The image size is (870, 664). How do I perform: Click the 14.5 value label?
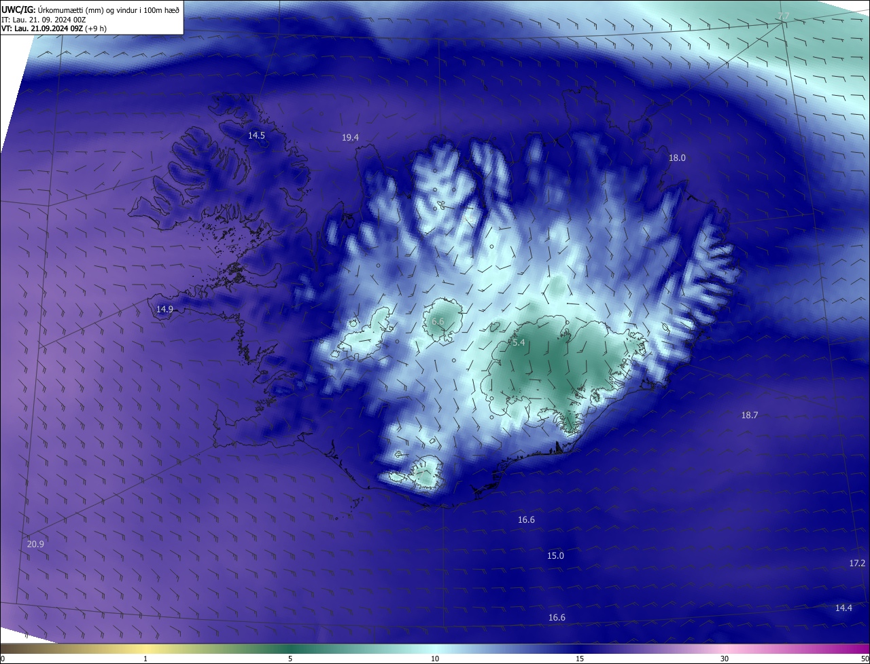click(x=256, y=136)
